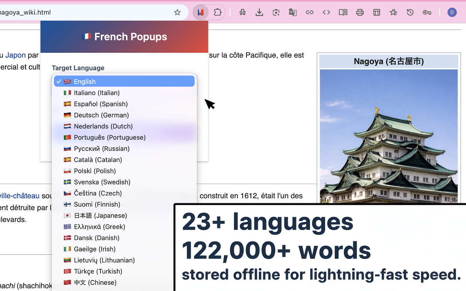Pick Català (Catalan) language
Viewport: 466px width, 291px height.
point(124,160)
